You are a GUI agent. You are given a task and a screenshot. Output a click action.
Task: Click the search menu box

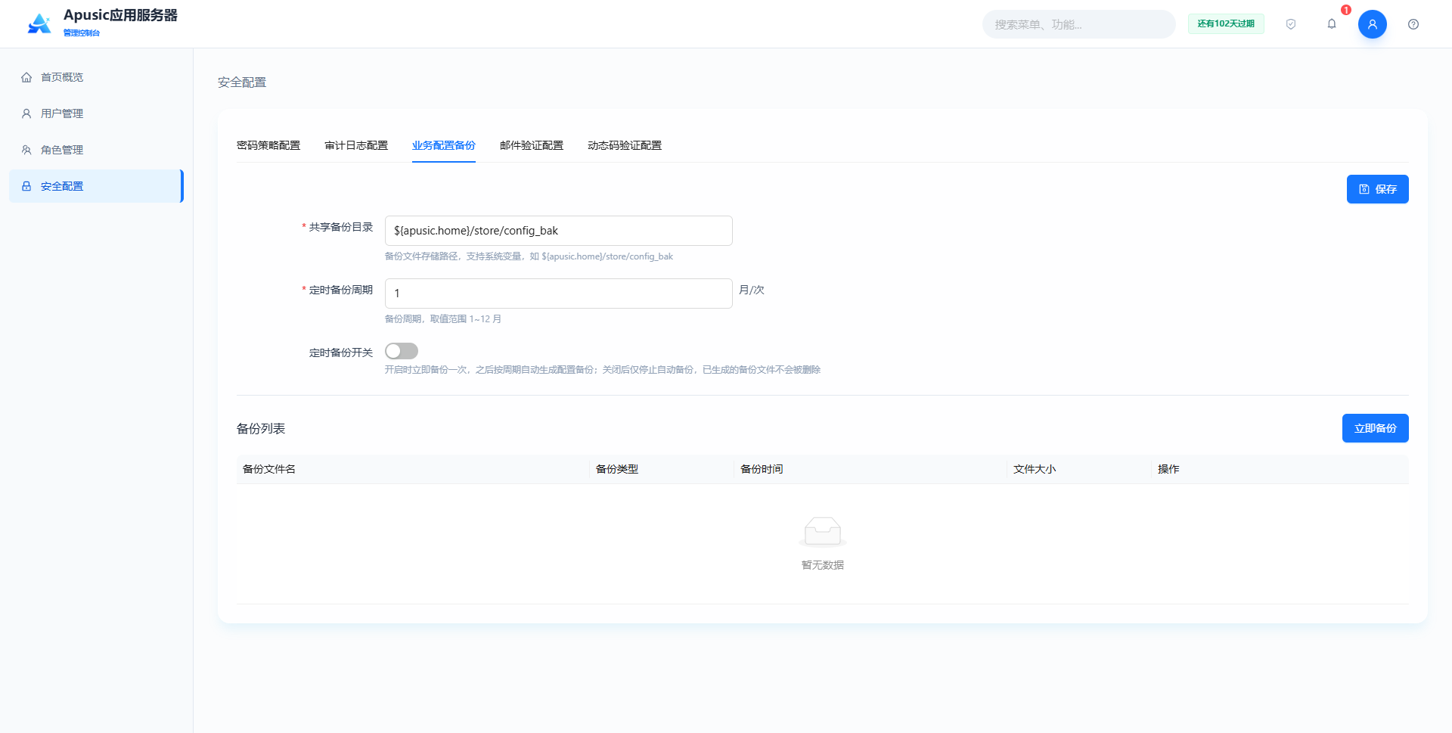[x=1079, y=24]
